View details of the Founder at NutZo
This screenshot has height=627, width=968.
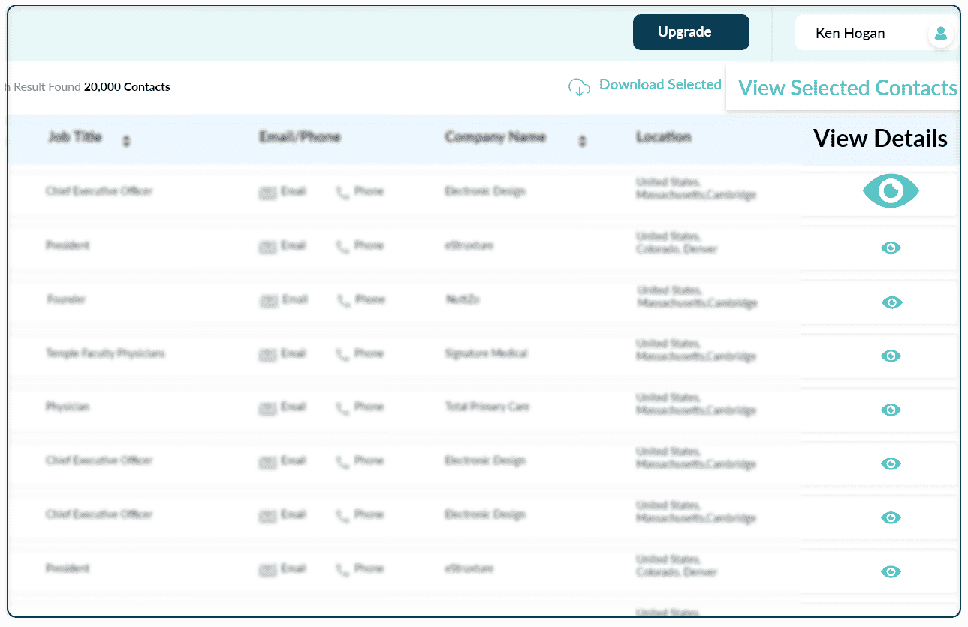point(891,302)
